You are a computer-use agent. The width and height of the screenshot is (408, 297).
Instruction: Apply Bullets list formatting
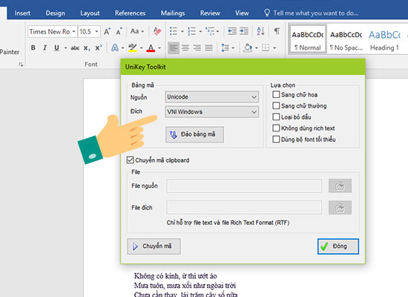pyautogui.click(x=174, y=31)
